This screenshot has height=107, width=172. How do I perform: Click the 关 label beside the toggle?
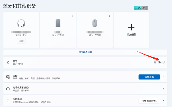[x=155, y=63]
